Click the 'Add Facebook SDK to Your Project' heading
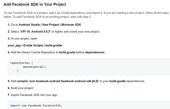Screen dimensions: 170x109 point(35,5)
